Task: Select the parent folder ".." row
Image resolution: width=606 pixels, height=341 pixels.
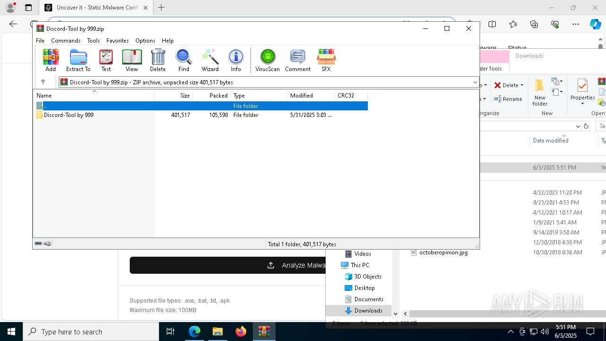Action: coord(201,106)
